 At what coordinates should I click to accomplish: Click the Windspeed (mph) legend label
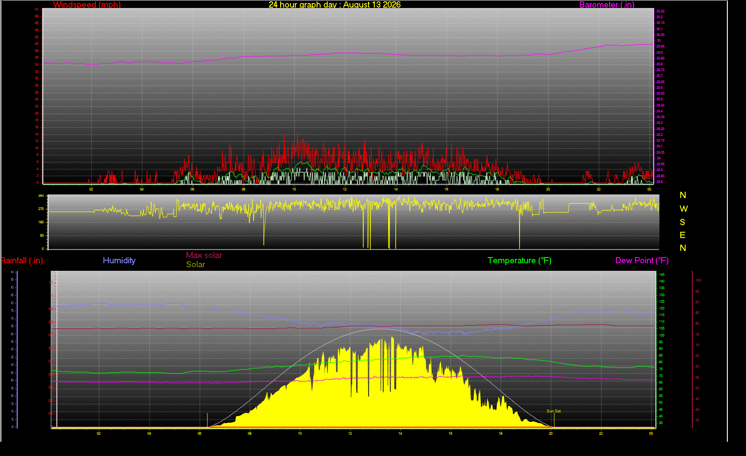click(87, 5)
